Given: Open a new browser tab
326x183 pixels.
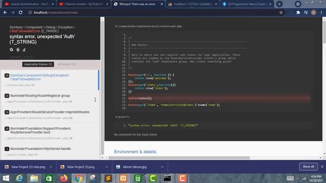Looking at the screenshot, I should [280, 4].
